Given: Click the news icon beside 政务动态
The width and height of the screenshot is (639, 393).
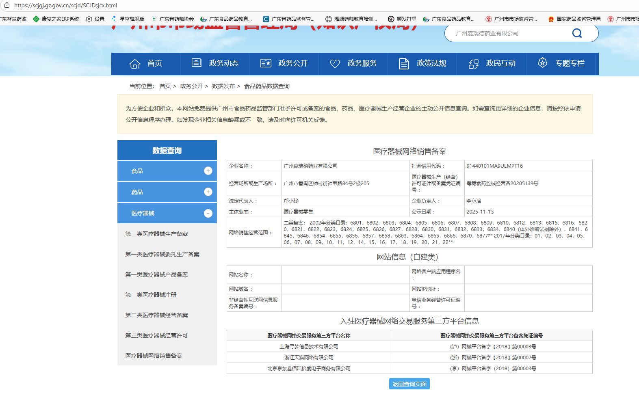Looking at the screenshot, I should tap(197, 63).
